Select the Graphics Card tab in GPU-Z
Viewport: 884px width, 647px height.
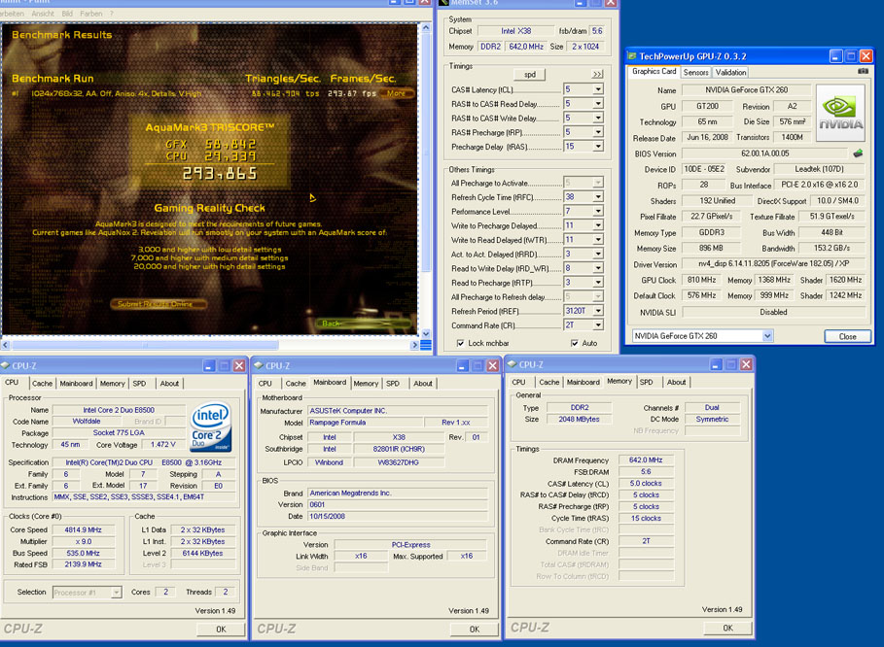[654, 72]
